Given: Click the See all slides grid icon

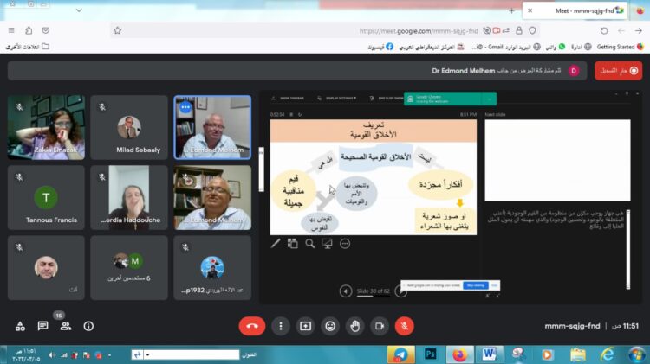Looking at the screenshot, I should click(293, 244).
